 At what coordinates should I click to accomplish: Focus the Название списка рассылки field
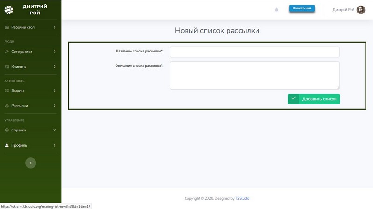tap(255, 52)
